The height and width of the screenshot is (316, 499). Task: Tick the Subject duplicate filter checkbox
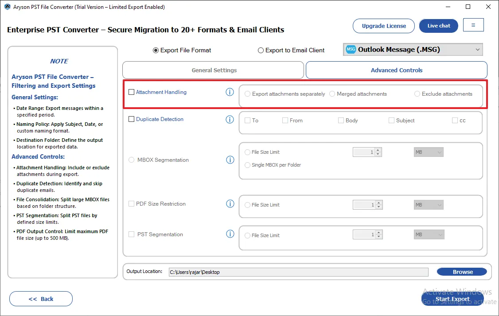coord(391,120)
